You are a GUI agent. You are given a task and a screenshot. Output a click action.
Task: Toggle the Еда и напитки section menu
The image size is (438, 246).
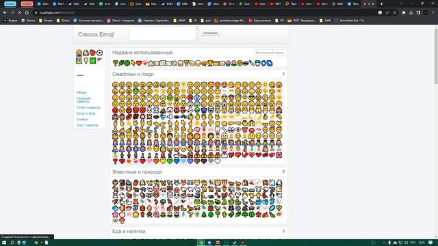(283, 231)
